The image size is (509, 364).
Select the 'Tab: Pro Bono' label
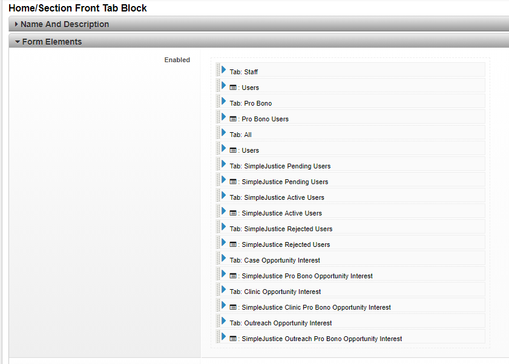[x=251, y=103]
